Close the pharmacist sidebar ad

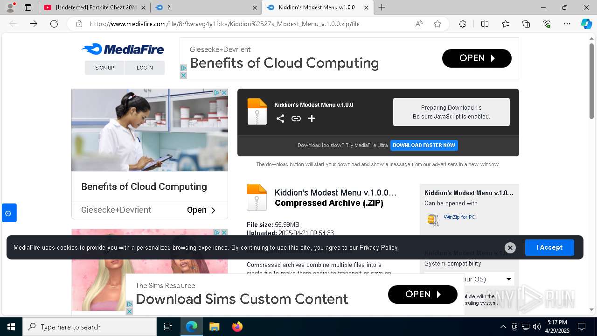(224, 93)
